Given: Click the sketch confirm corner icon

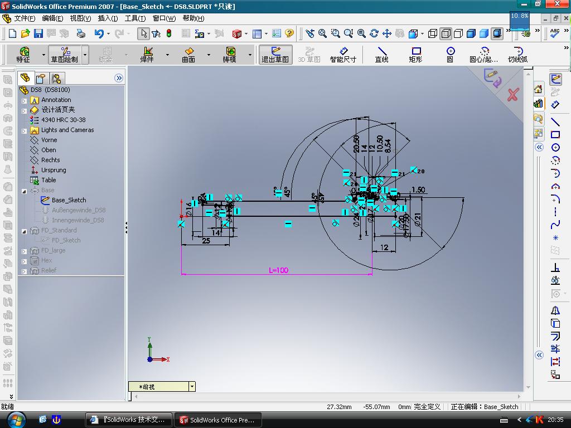Looking at the screenshot, I should [492, 78].
